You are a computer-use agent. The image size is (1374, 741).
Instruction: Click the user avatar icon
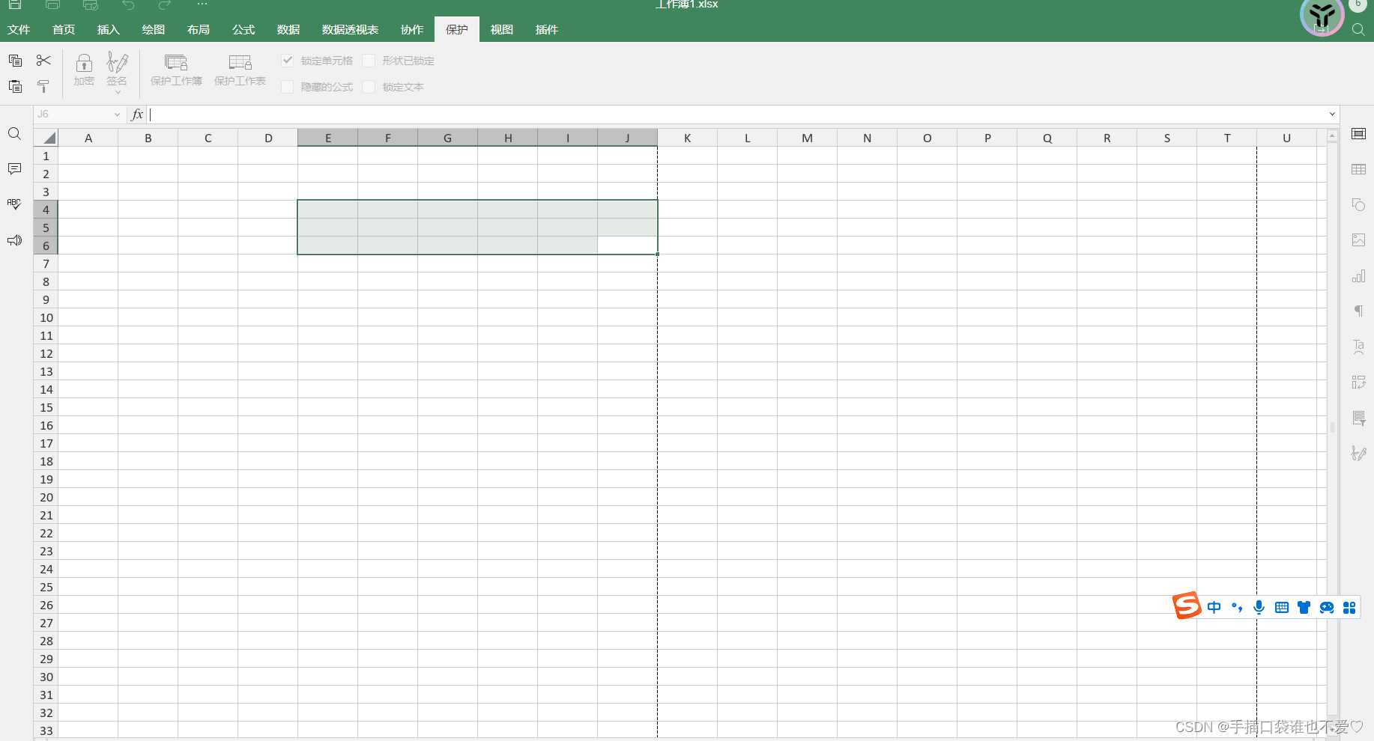[x=1322, y=16]
